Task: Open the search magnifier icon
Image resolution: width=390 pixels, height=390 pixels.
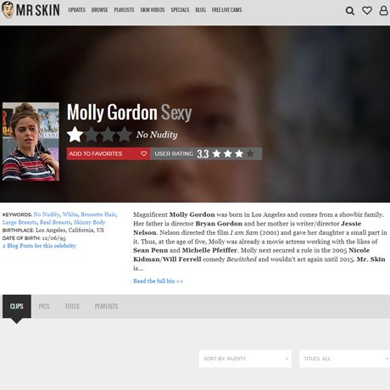Action: [x=350, y=11]
